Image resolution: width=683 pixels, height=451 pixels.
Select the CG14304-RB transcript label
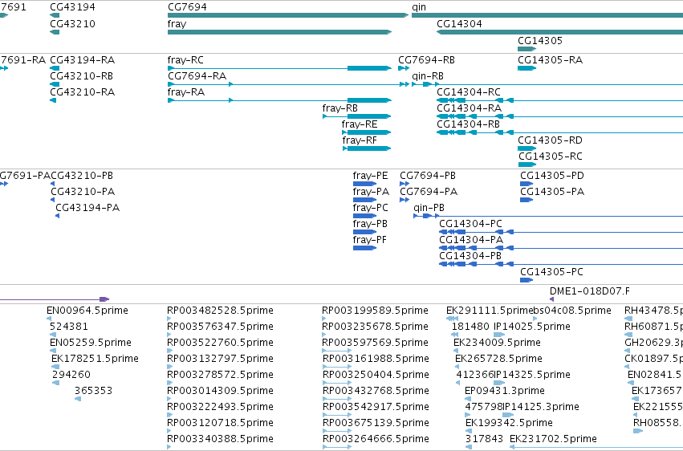468,124
